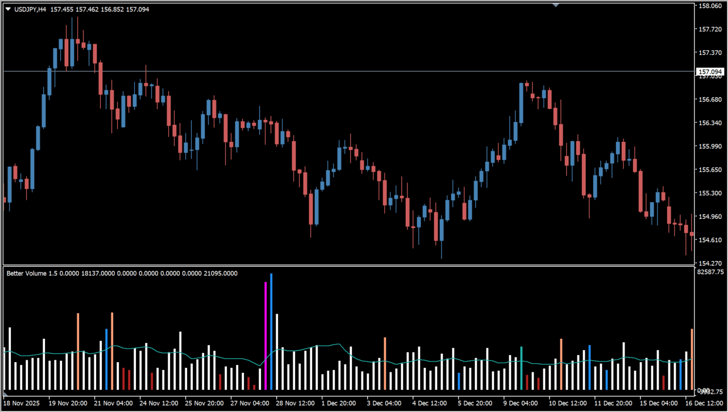Click the 155.990 price scale label
This screenshot has width=728, height=412.
coord(710,146)
